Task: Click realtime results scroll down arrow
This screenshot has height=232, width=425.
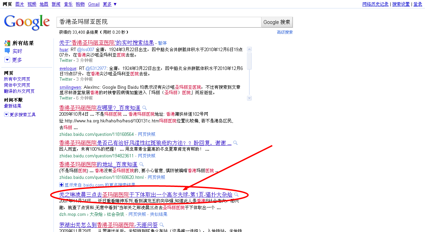Action: coord(249,98)
